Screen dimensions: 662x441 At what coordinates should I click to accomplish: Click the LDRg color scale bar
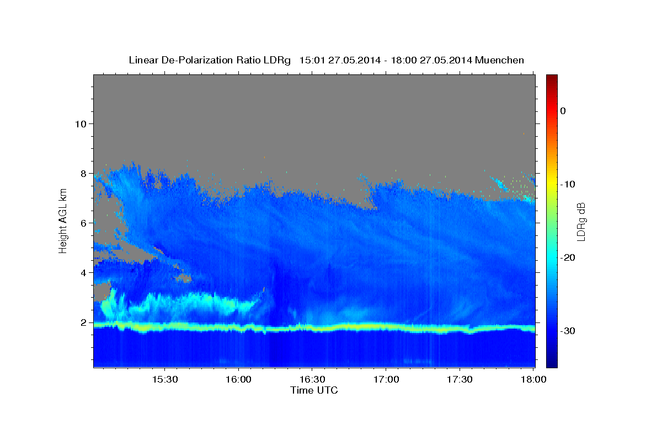(x=552, y=221)
